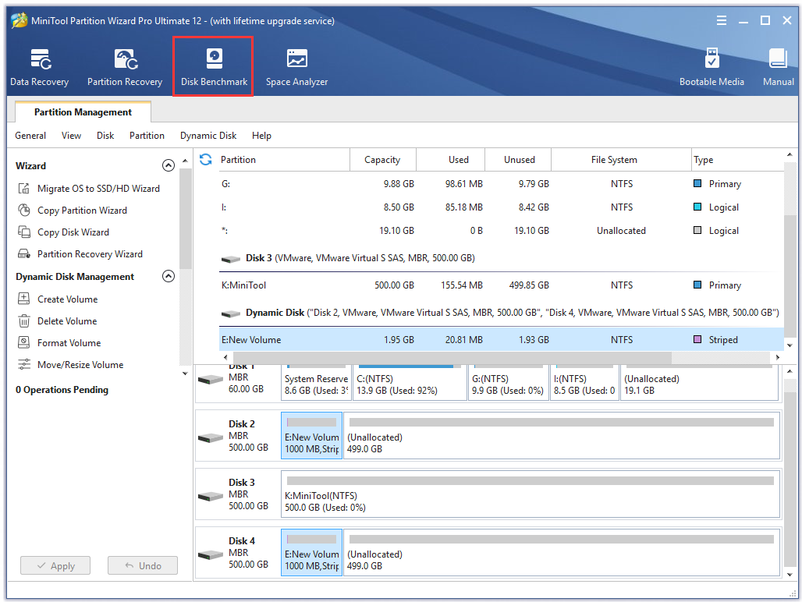The width and height of the screenshot is (802, 602).
Task: Select G:(NTFS) block on disk map
Action: [x=508, y=383]
